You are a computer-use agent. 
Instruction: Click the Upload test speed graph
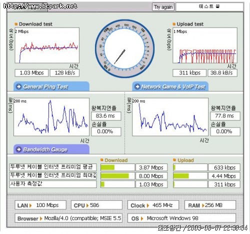click(x=205, y=45)
